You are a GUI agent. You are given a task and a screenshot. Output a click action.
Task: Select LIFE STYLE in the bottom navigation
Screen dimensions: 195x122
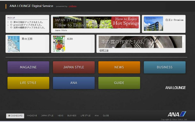(x=85, y=116)
